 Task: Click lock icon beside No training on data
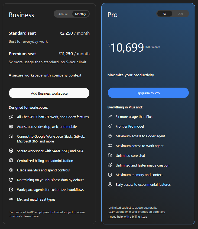11,180
